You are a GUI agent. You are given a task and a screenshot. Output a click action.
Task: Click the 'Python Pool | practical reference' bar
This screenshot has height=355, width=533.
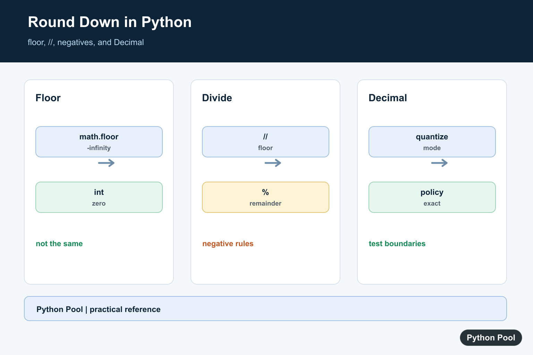point(265,309)
